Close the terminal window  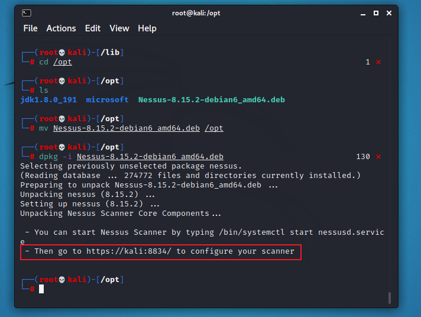tap(389, 13)
